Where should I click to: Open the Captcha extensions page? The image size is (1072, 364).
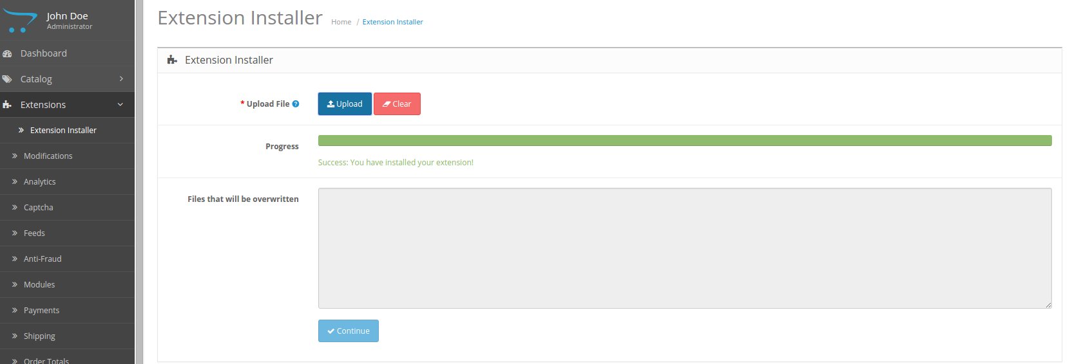coord(39,208)
